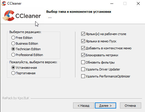The height and width of the screenshot is (112, 145).
Task: Click the Далее > button
Action: [x=105, y=106]
